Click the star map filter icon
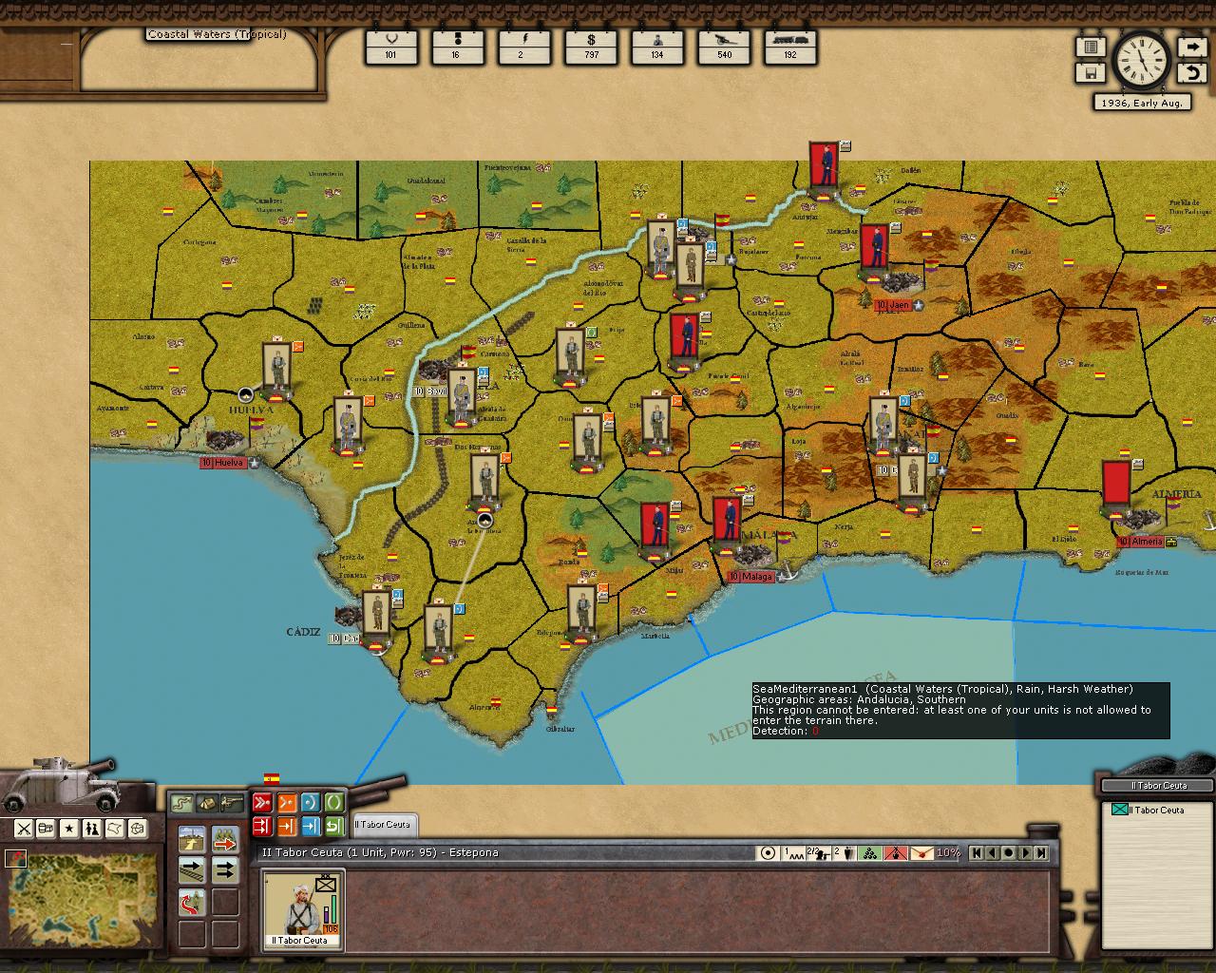Screen dimensions: 1216x973 [69, 829]
